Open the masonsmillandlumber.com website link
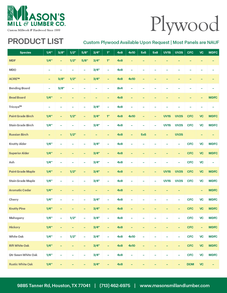The image size is (227, 293). 175,286
